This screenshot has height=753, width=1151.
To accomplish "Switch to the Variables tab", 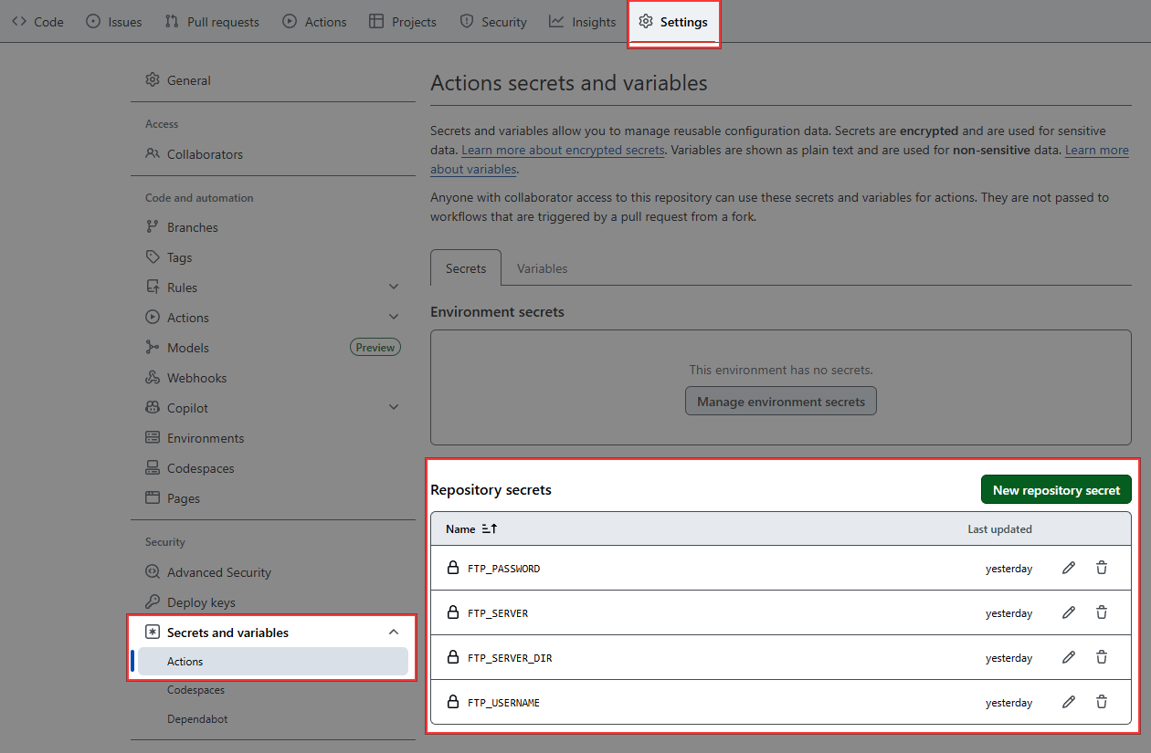I will pyautogui.click(x=542, y=268).
